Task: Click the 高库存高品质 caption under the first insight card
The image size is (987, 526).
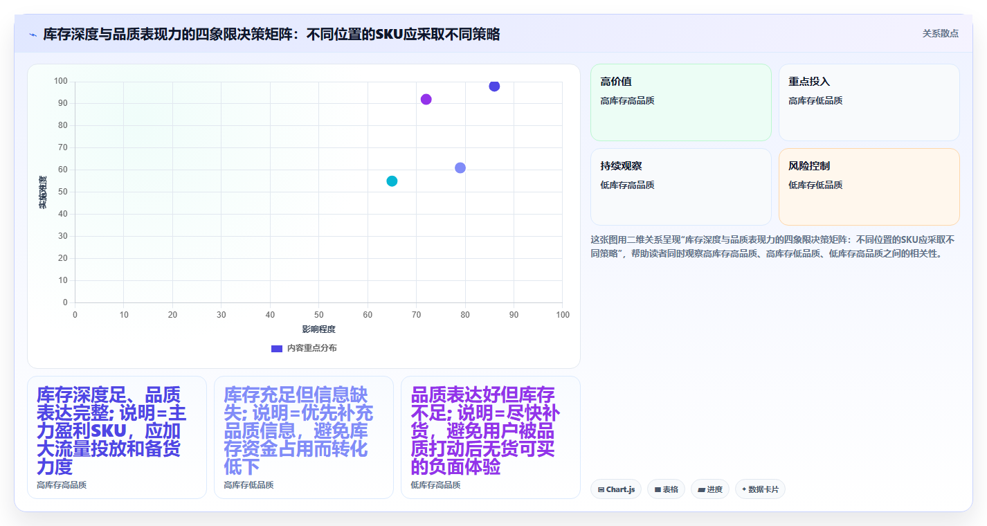Action: click(62, 485)
